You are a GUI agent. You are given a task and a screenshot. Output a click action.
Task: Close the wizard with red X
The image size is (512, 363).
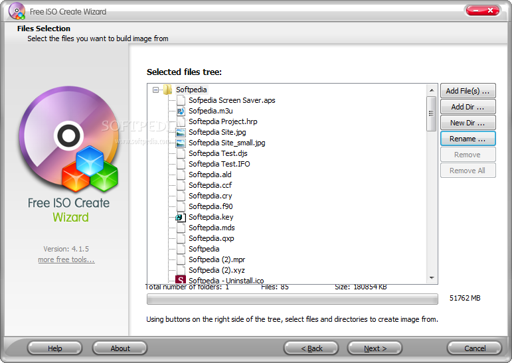pyautogui.click(x=491, y=11)
